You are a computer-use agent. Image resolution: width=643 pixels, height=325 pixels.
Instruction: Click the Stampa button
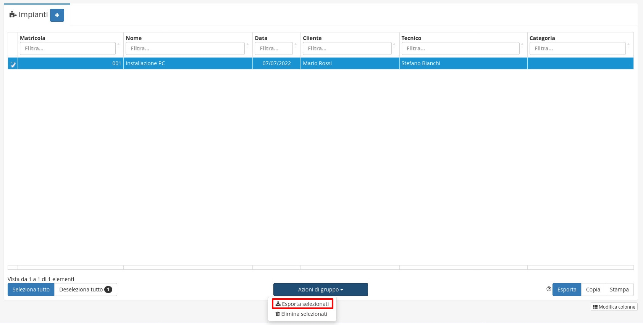[619, 290]
